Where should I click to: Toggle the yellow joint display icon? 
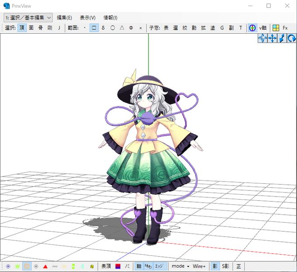click(x=92, y=266)
